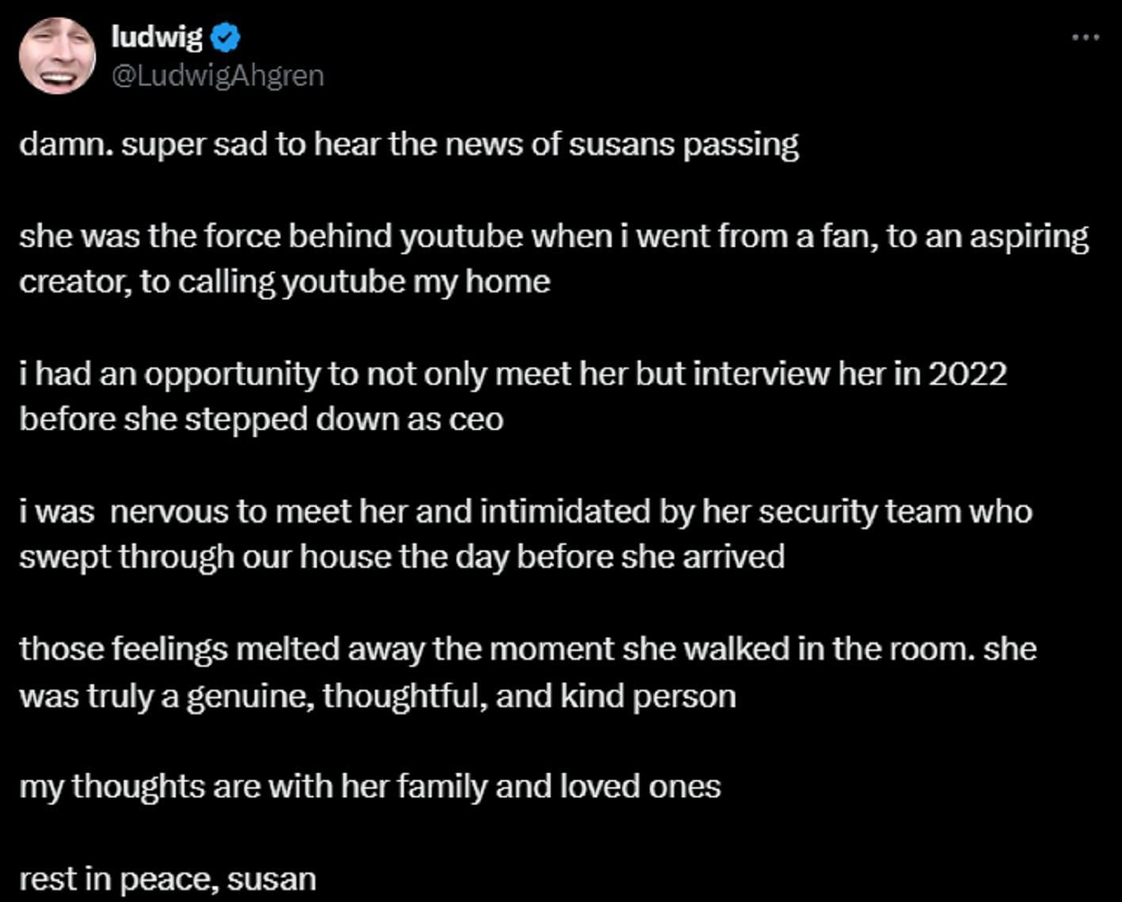1122x902 pixels.
Task: Click the line starting "she was the force behind"
Action: [554, 237]
